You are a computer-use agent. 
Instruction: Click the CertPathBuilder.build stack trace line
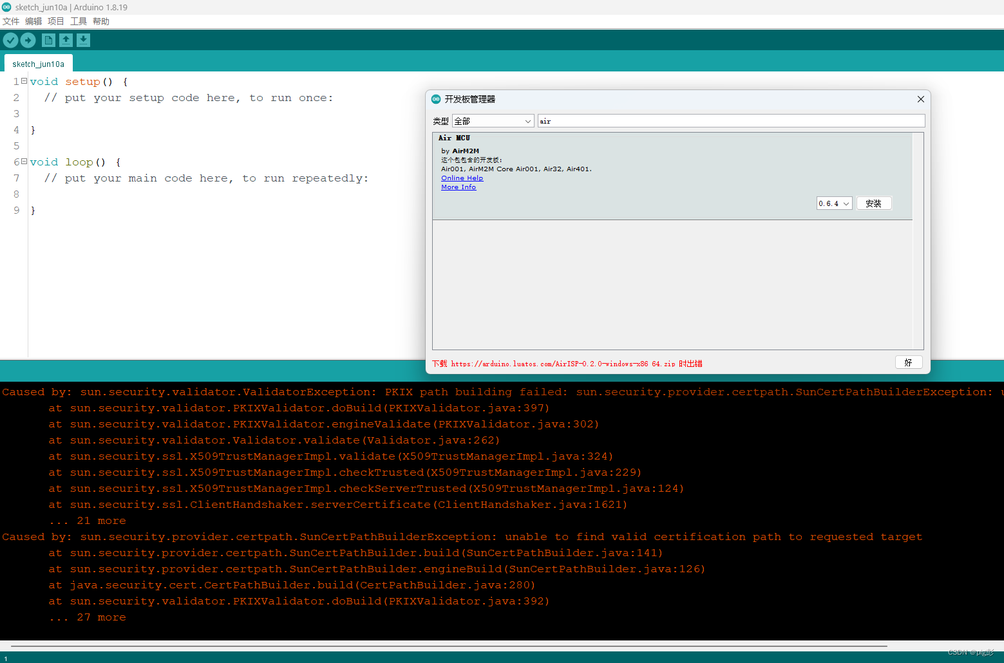tap(292, 585)
